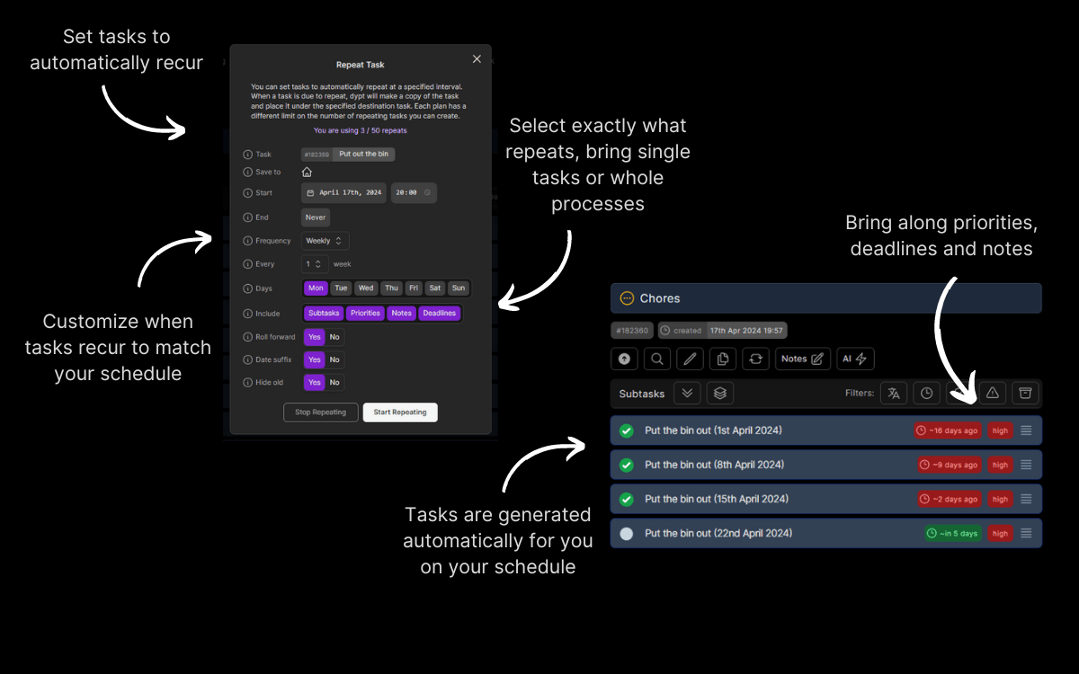Click the info icon beside Task

[248, 155]
